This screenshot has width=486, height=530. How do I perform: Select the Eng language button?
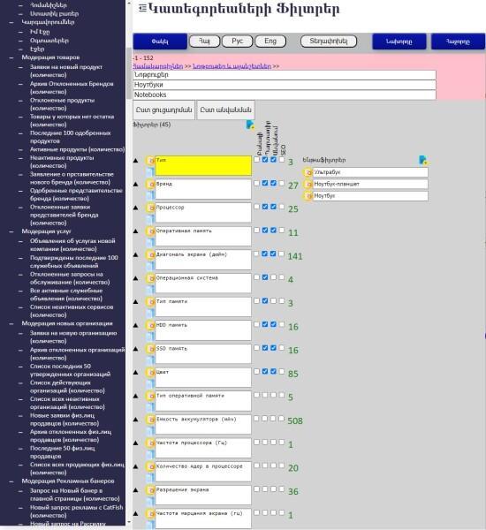point(270,42)
